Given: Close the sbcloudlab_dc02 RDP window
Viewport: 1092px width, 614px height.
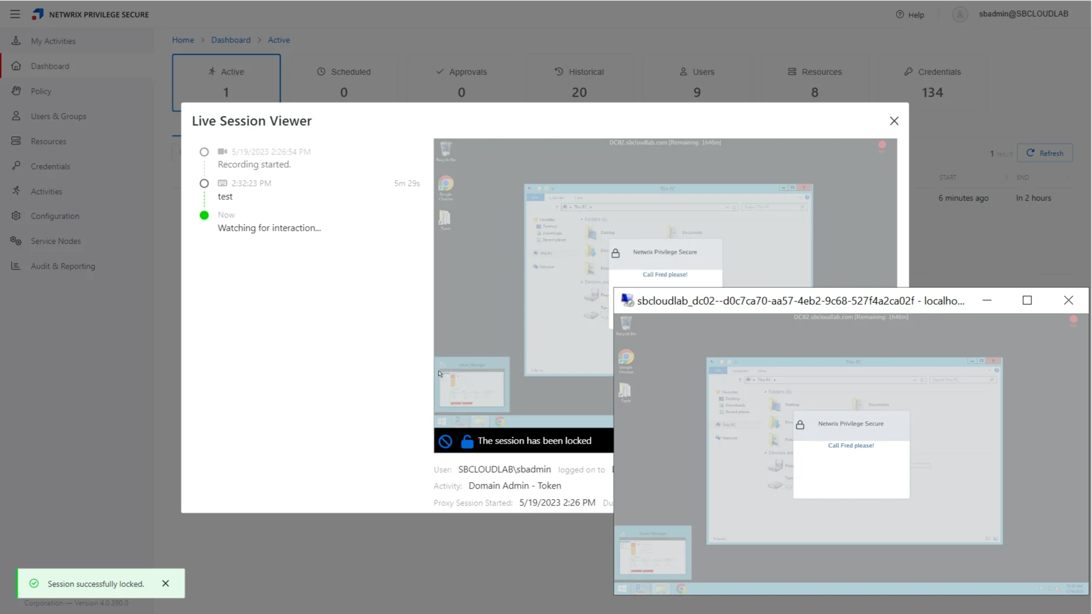Looking at the screenshot, I should point(1068,300).
